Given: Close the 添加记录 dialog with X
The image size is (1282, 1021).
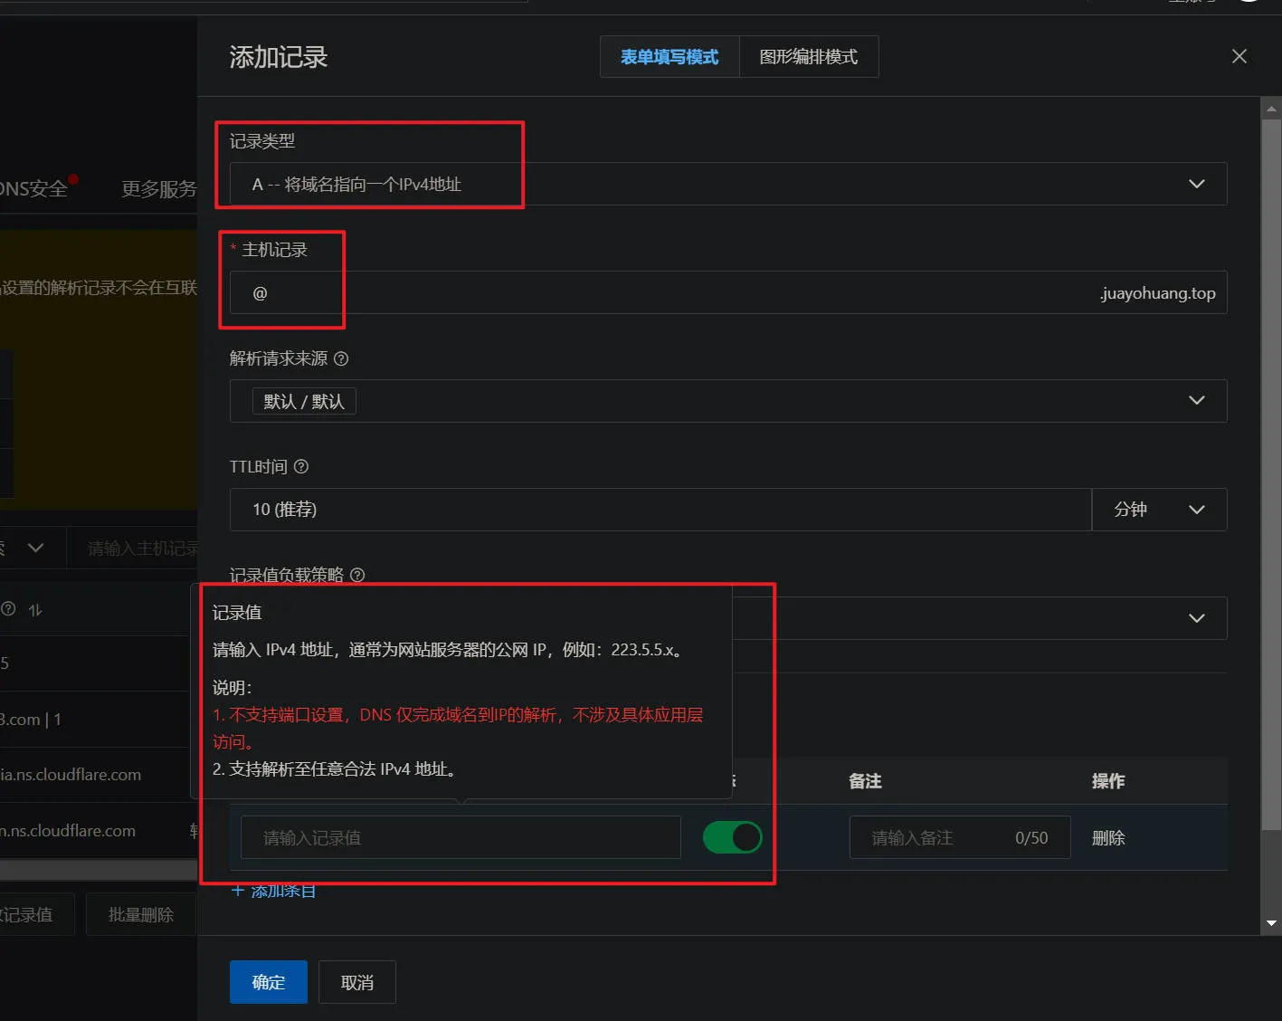Looking at the screenshot, I should 1239,56.
